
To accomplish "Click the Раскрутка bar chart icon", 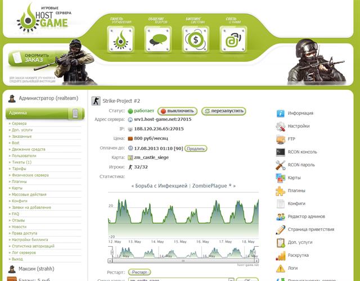I will pos(281,256).
